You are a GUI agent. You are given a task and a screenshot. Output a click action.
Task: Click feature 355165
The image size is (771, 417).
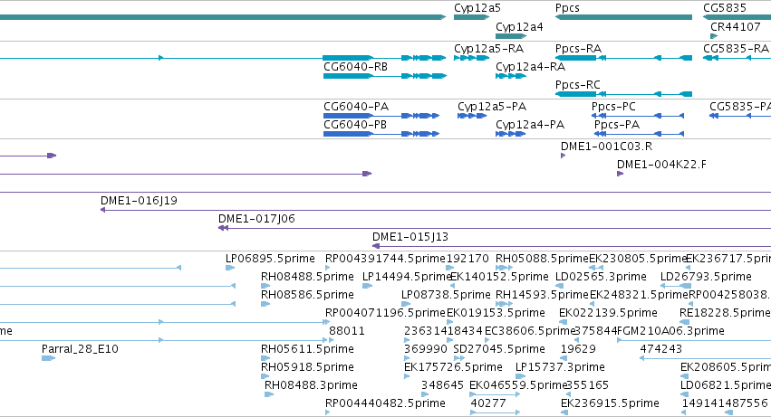(x=588, y=386)
